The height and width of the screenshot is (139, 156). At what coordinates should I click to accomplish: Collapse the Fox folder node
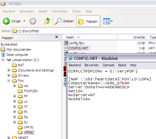[9, 81]
